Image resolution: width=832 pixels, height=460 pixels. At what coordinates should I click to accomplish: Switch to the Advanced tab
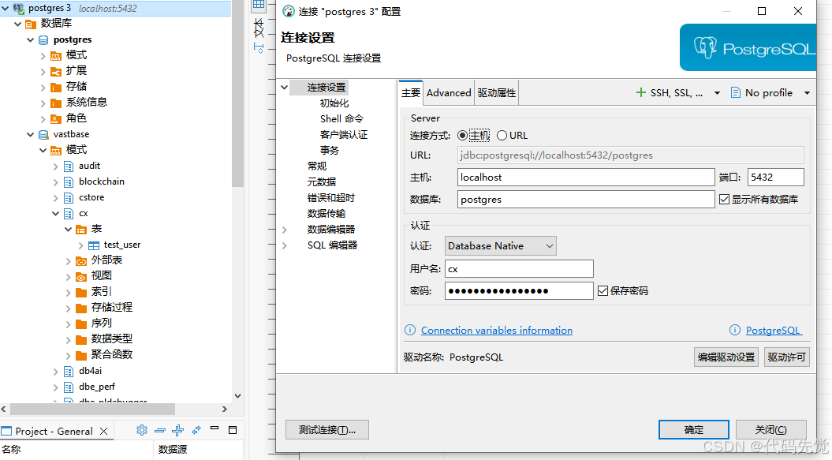(x=449, y=93)
